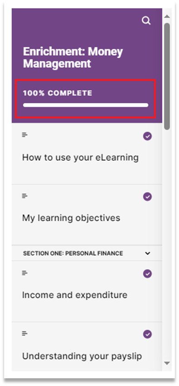This screenshot has width=179, height=386.
Task: Open the search magnifier icon
Action: pos(146,20)
